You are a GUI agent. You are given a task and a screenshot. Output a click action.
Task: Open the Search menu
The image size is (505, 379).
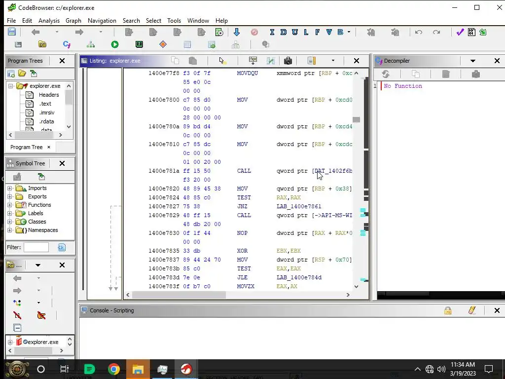click(x=131, y=21)
